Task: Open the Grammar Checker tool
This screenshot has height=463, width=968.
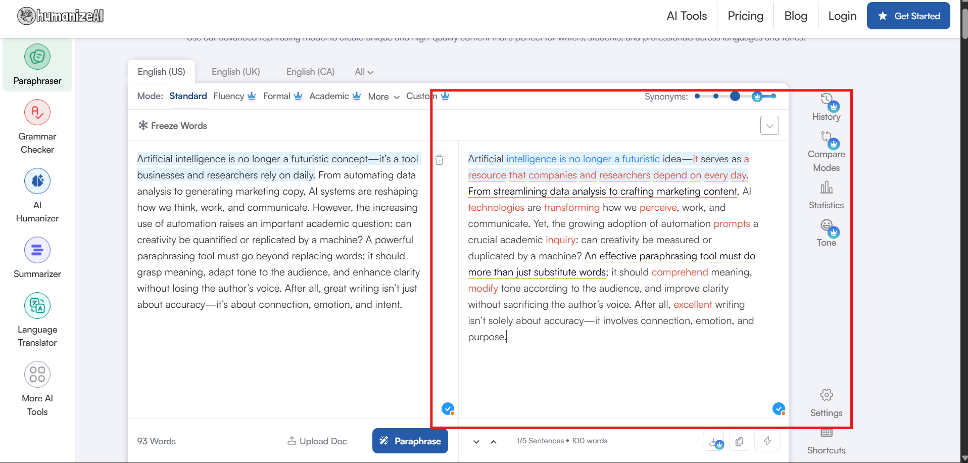Action: coord(37,127)
